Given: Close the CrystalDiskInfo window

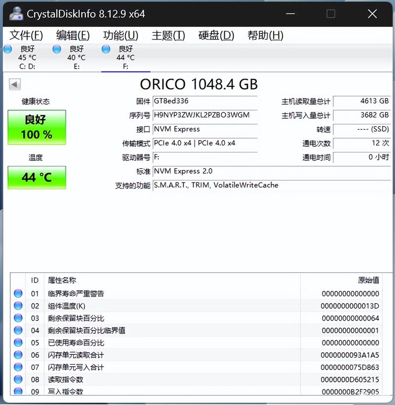Looking at the screenshot, I should pos(372,14).
